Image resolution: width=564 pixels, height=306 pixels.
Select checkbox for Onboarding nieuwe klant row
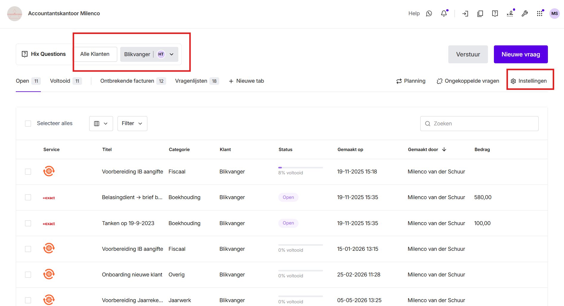point(28,275)
